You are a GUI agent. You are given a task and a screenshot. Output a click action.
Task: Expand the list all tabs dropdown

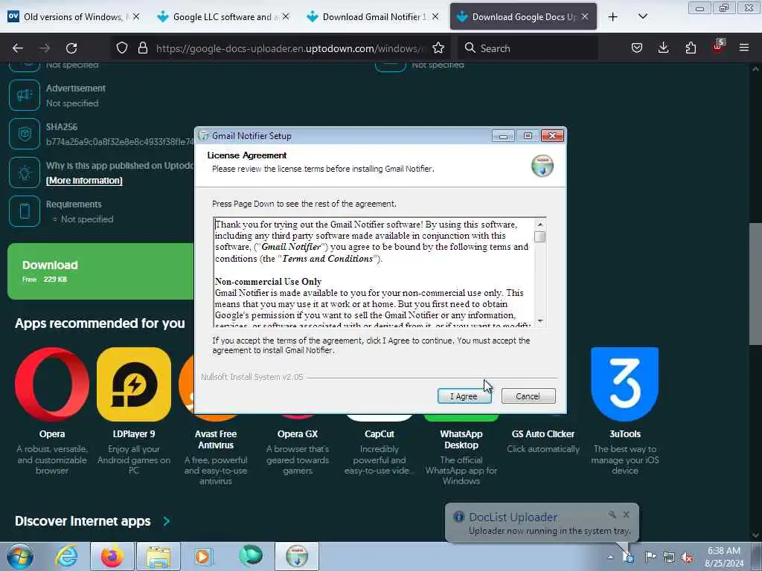[643, 16]
